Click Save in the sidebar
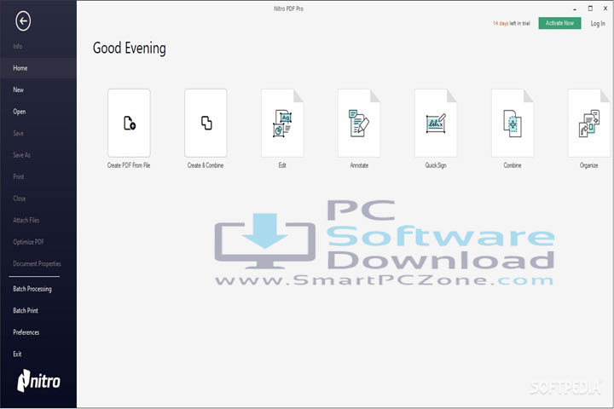614x409 pixels. point(19,133)
